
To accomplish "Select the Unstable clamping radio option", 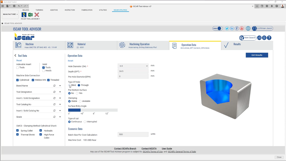I will pyautogui.click(x=80, y=101).
